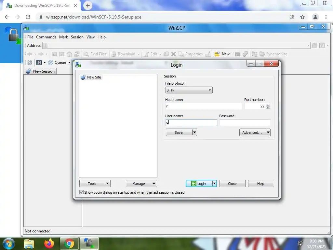
Task: Expand the Advanced button dropdown arrow
Action: (268, 132)
